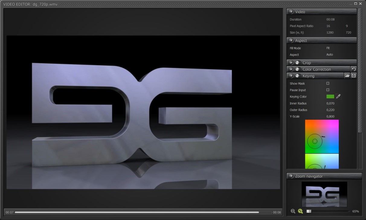Screen dimensions: 366x220
Task: Expand the Crop section
Action: 291,63
